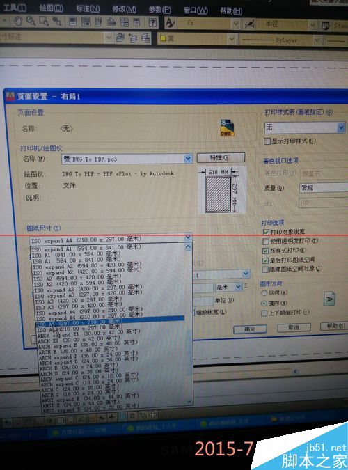This screenshot has width=348, height=470.
Task: Open the Tool Palettes window icon
Action: pyautogui.click(x=98, y=22)
